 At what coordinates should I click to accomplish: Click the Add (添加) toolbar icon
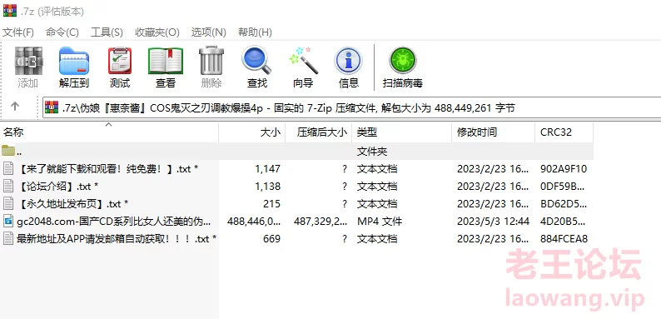[x=28, y=61]
